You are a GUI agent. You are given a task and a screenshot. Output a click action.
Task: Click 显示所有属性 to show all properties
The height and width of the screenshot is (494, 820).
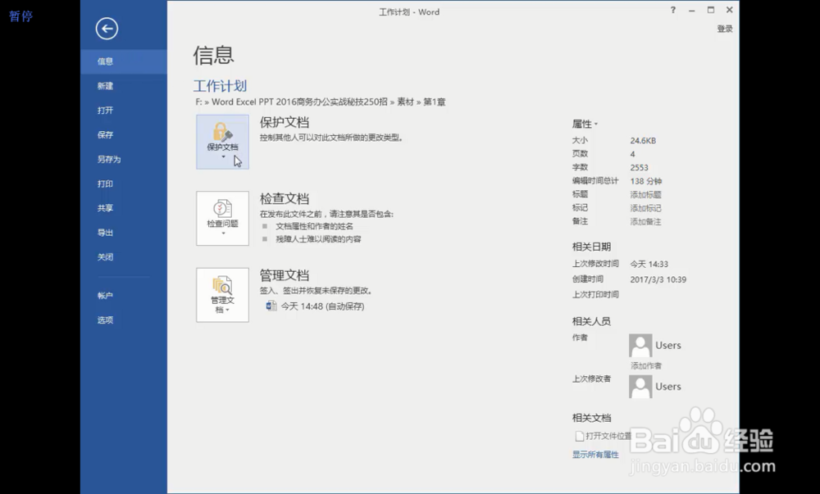[x=594, y=454]
